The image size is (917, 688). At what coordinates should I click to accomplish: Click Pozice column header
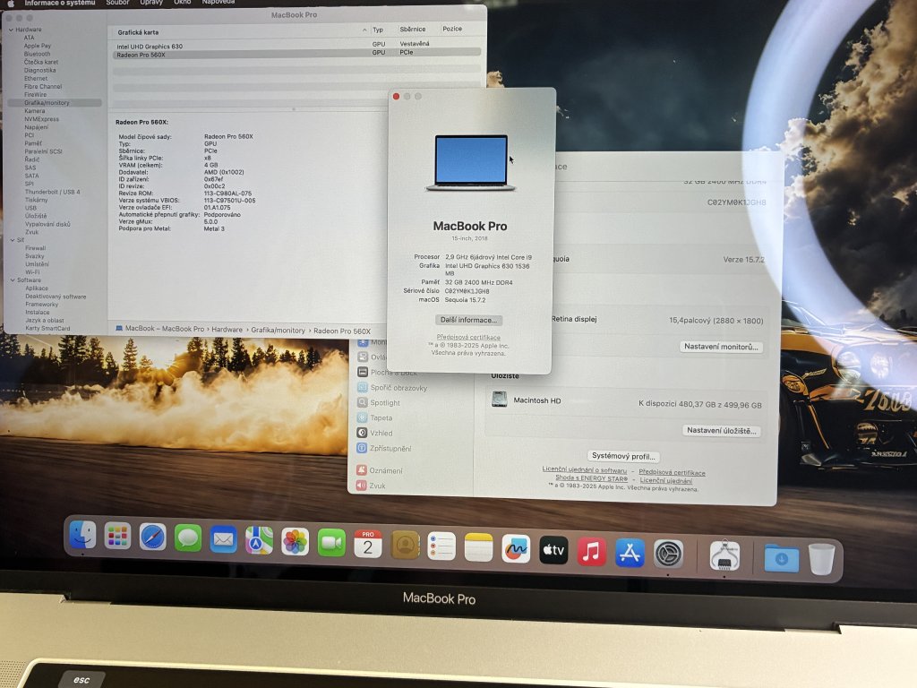pos(452,28)
